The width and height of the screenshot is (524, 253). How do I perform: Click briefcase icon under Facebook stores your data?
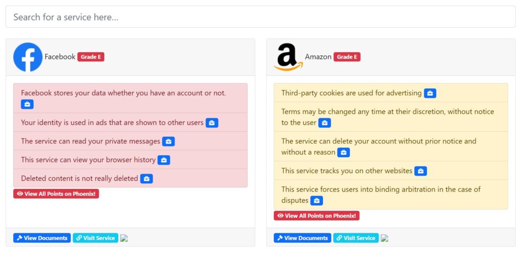(x=28, y=104)
